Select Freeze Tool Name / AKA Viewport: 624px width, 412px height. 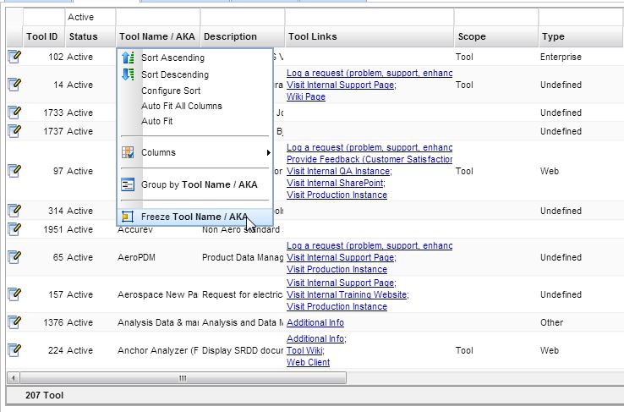coord(194,217)
